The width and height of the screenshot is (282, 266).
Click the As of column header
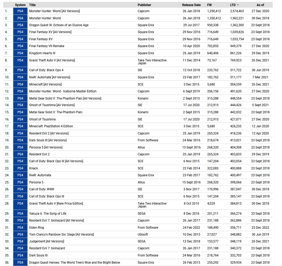click(260, 5)
